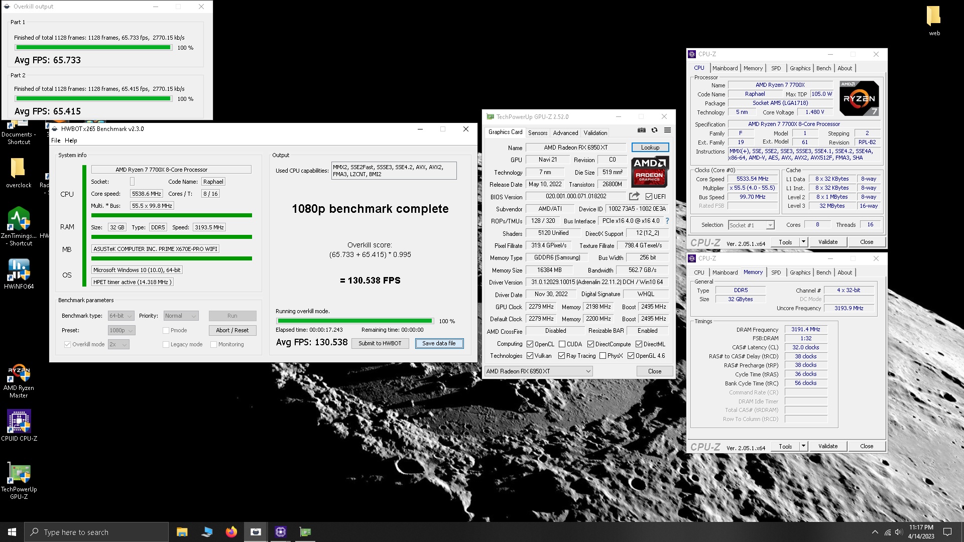The width and height of the screenshot is (964, 542).
Task: Open the Mainboard tab in the upper CPU-Z window
Action: point(725,68)
